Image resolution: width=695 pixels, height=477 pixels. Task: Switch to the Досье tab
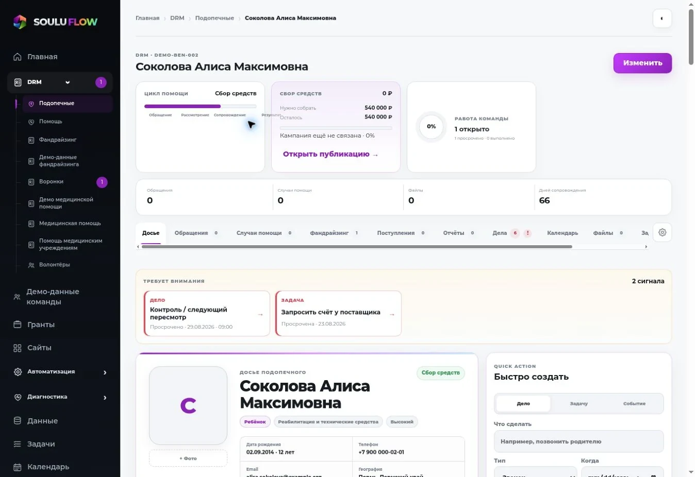tap(151, 233)
